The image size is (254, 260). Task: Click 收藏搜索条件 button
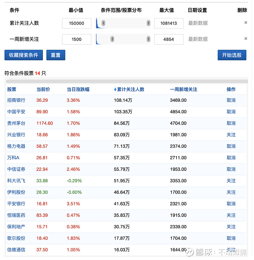(x=23, y=55)
